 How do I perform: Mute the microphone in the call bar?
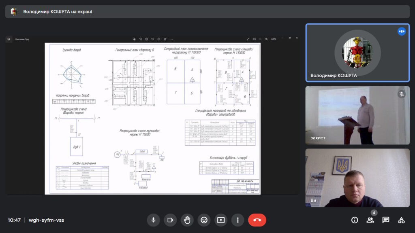(x=153, y=220)
